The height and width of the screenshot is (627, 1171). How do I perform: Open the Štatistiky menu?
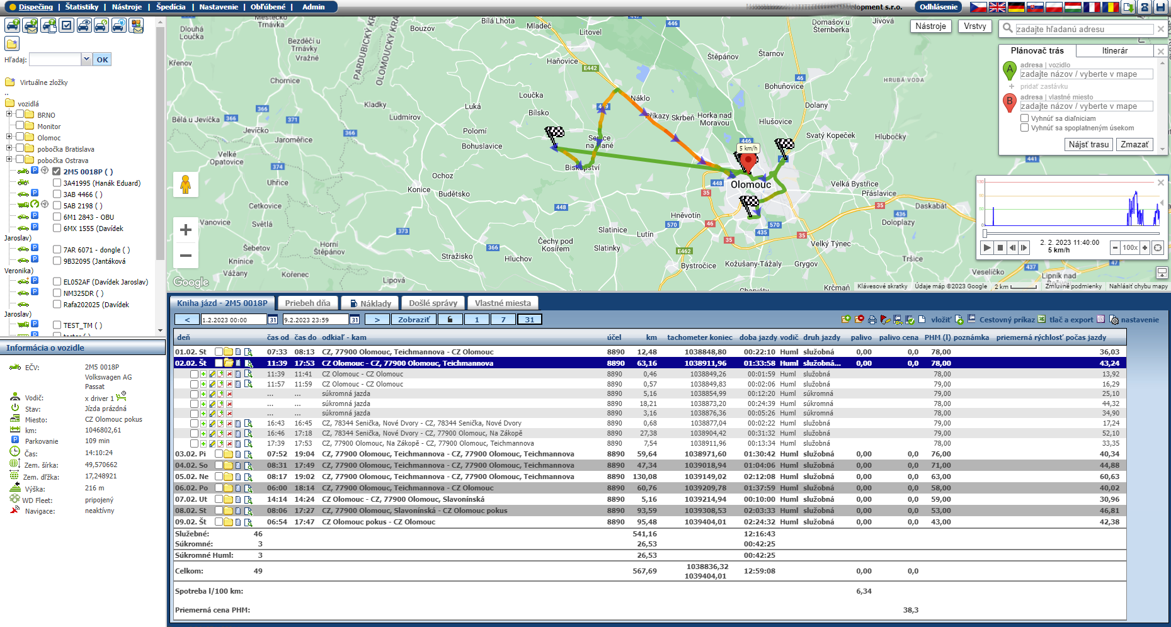point(82,7)
